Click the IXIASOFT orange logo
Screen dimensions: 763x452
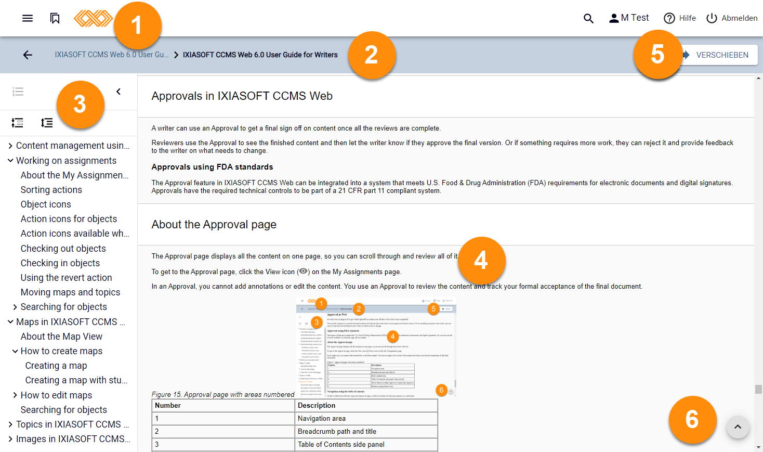click(x=93, y=18)
